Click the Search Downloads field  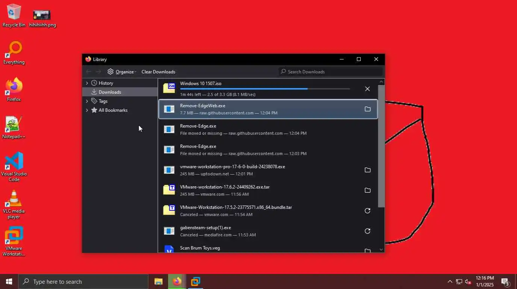pos(331,71)
